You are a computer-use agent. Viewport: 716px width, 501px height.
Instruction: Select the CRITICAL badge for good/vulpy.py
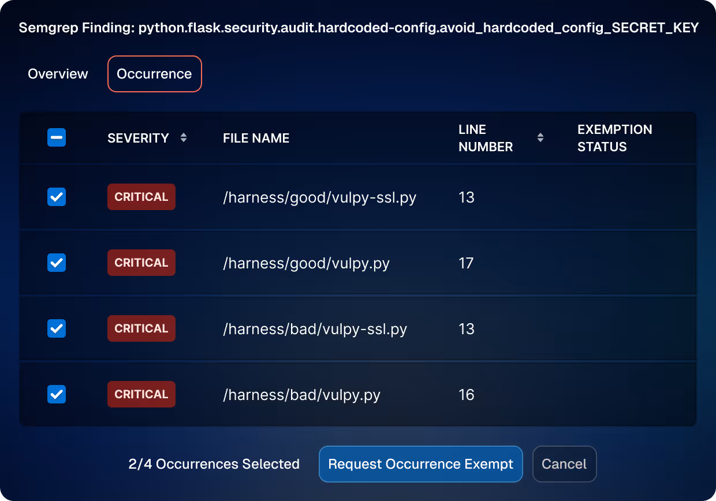(141, 263)
